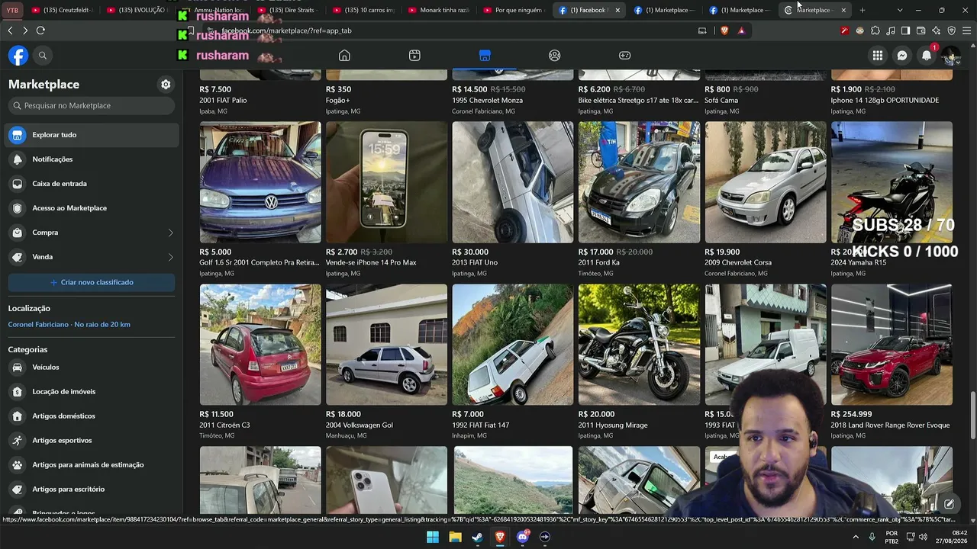Select the Marketplace storefront icon in top navigation
The image size is (977, 549).
[485, 55]
